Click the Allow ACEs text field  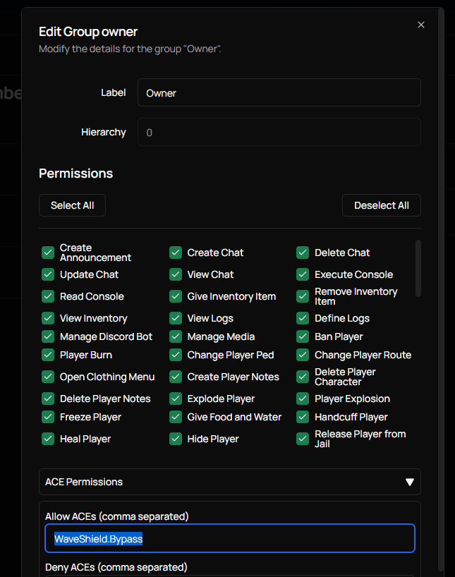(230, 538)
